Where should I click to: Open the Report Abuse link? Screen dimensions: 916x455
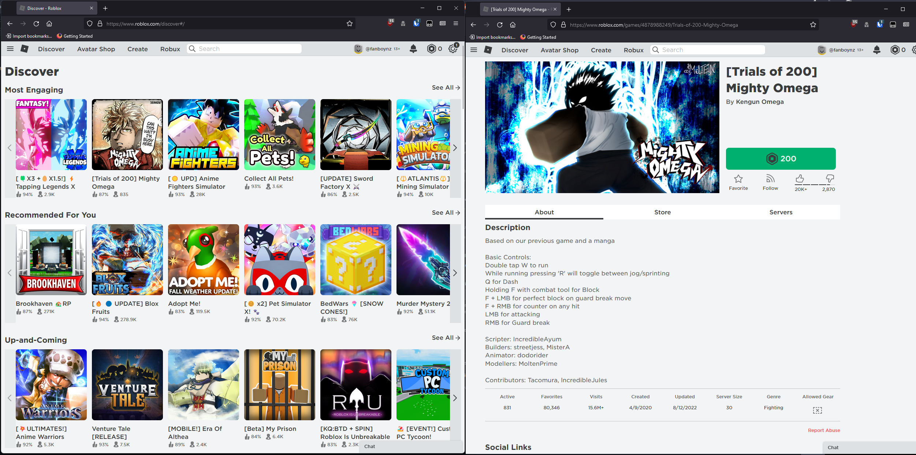tap(824, 430)
